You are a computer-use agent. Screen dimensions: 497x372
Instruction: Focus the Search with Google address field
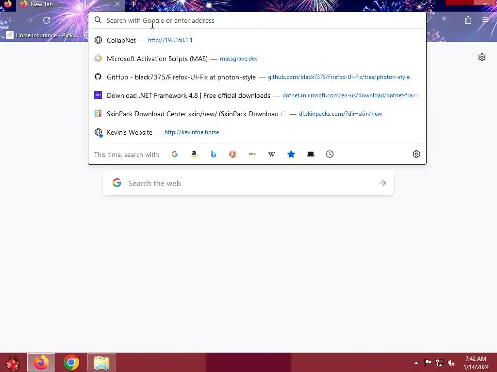[x=257, y=20]
